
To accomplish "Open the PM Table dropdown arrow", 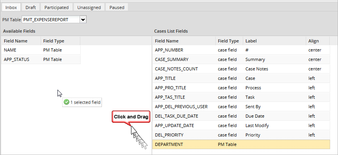I will 83,20.
